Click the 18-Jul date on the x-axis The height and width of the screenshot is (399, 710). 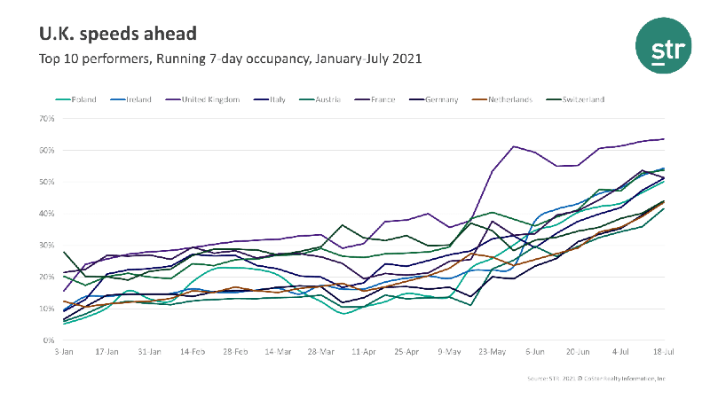663,352
